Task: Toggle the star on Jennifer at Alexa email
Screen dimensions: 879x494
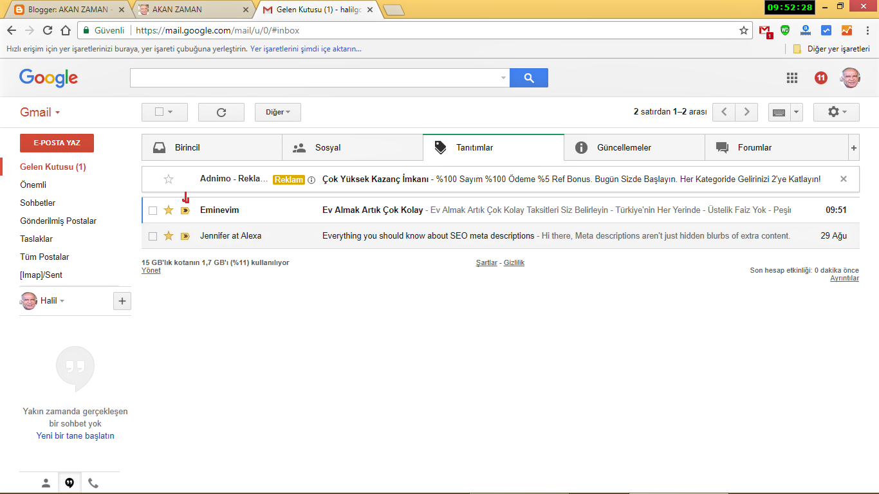Action: pyautogui.click(x=169, y=236)
